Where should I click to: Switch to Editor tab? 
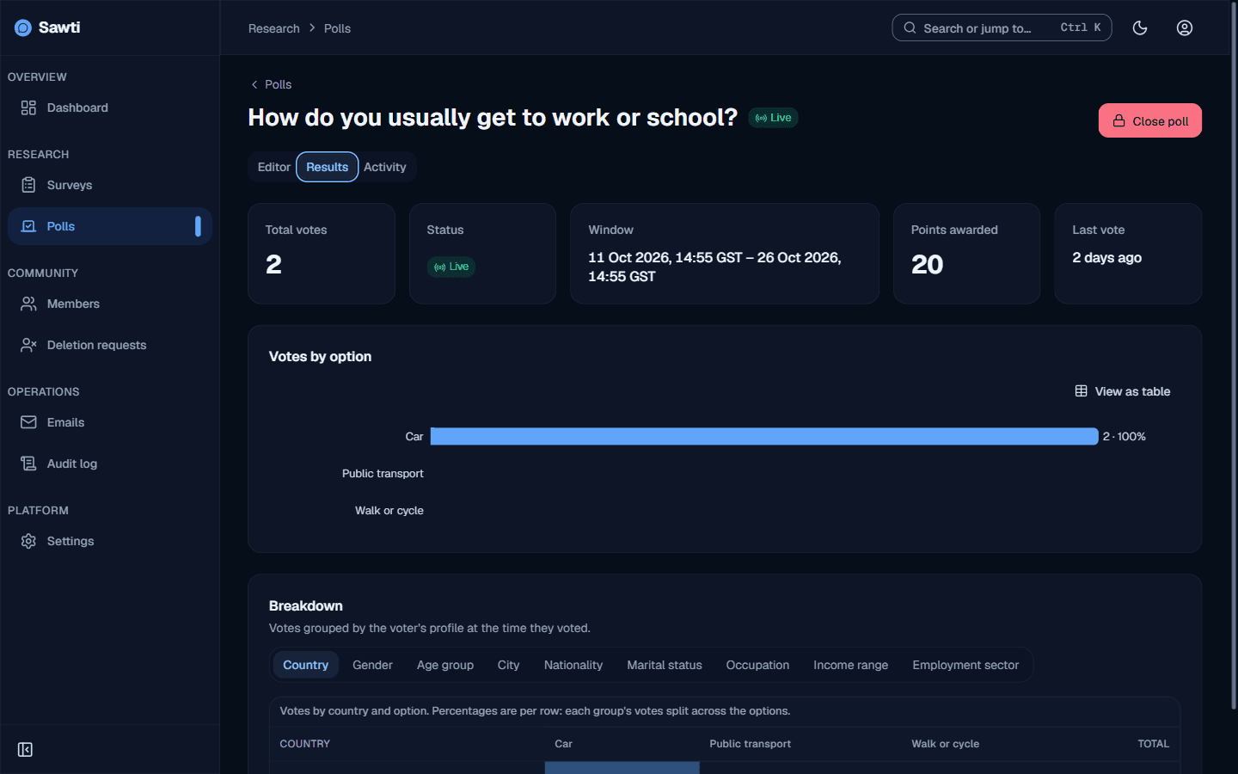pos(274,167)
